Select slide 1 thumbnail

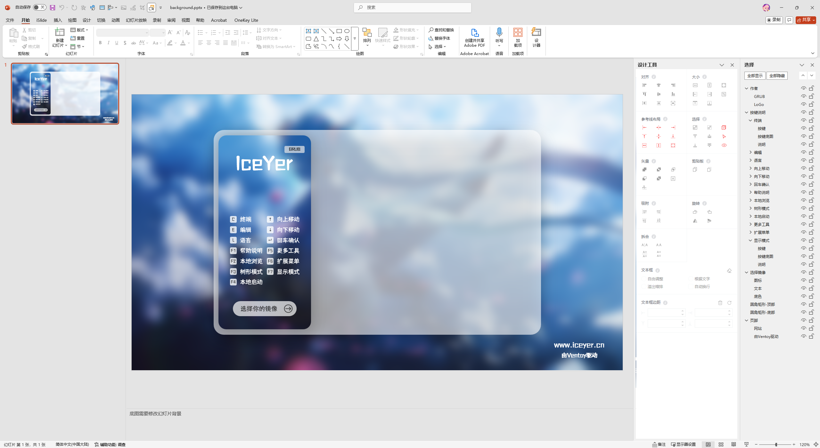coord(65,93)
